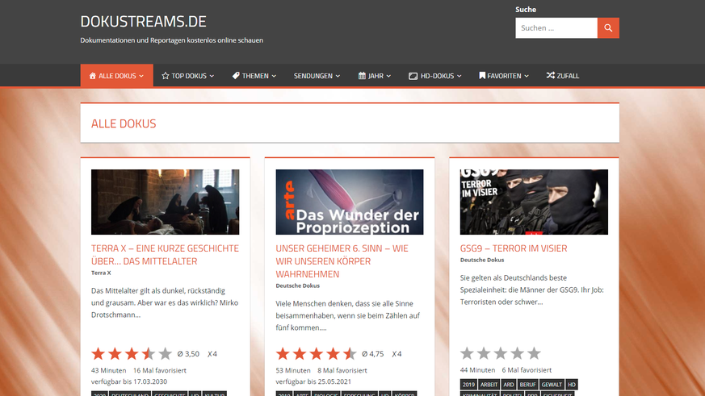The width and height of the screenshot is (705, 396).
Task: Rate Unser geheimer 6. Sinn two stars
Action: [300, 354]
